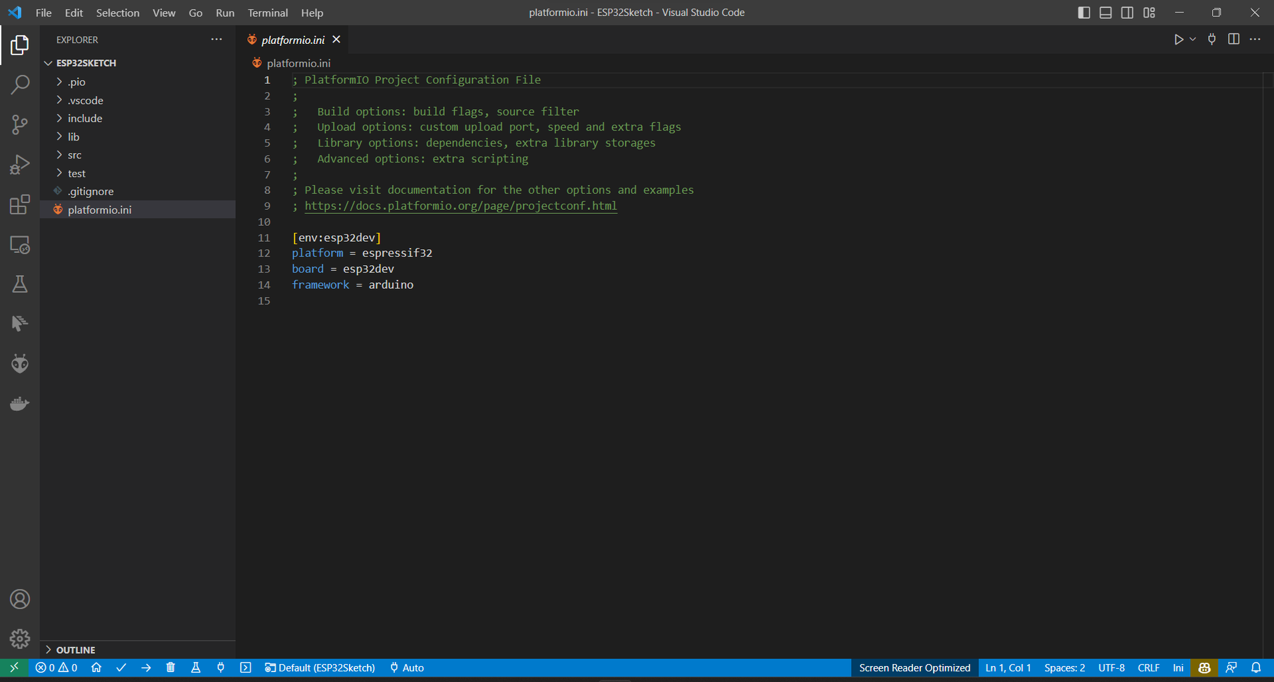Image resolution: width=1274 pixels, height=682 pixels.
Task: Select the platformio.ini editor tab
Action: click(293, 39)
